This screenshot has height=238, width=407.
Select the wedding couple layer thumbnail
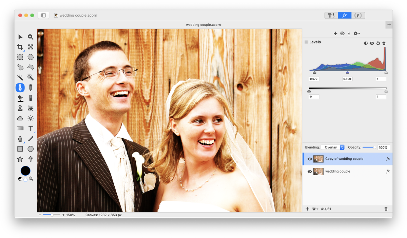pyautogui.click(x=318, y=172)
